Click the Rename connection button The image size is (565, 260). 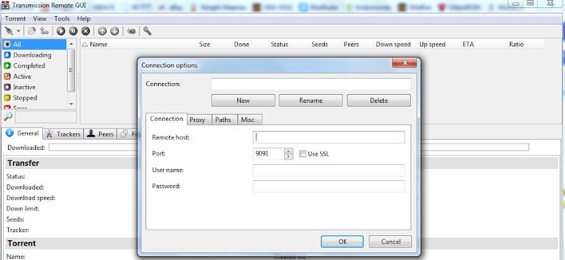[x=310, y=100]
